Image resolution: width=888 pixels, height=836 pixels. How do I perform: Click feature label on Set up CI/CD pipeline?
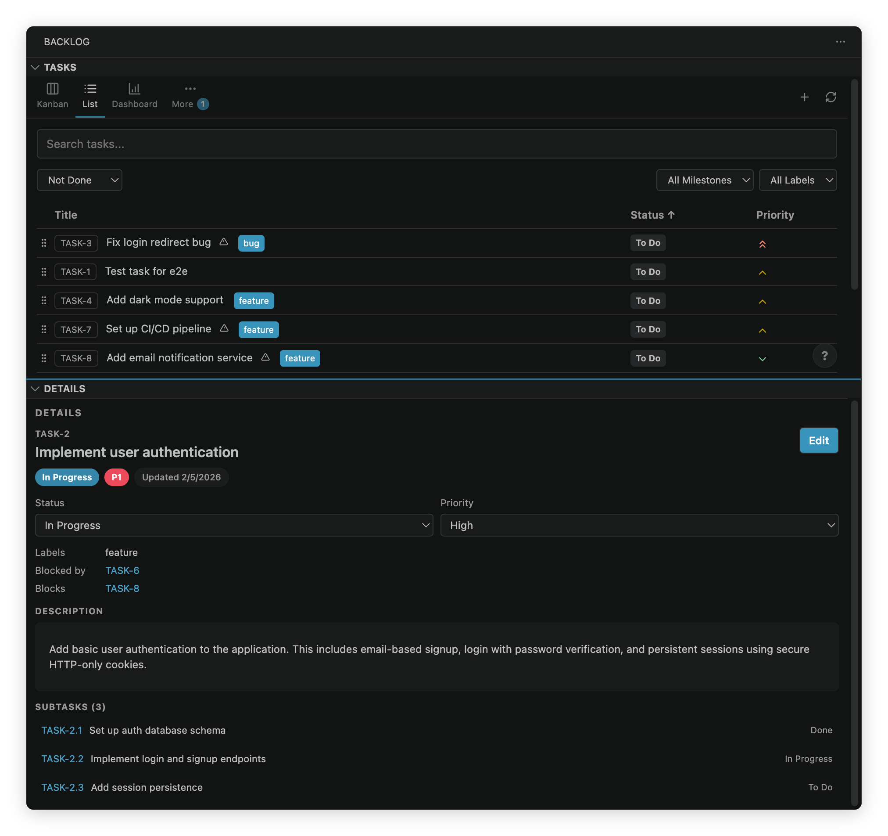coord(258,329)
